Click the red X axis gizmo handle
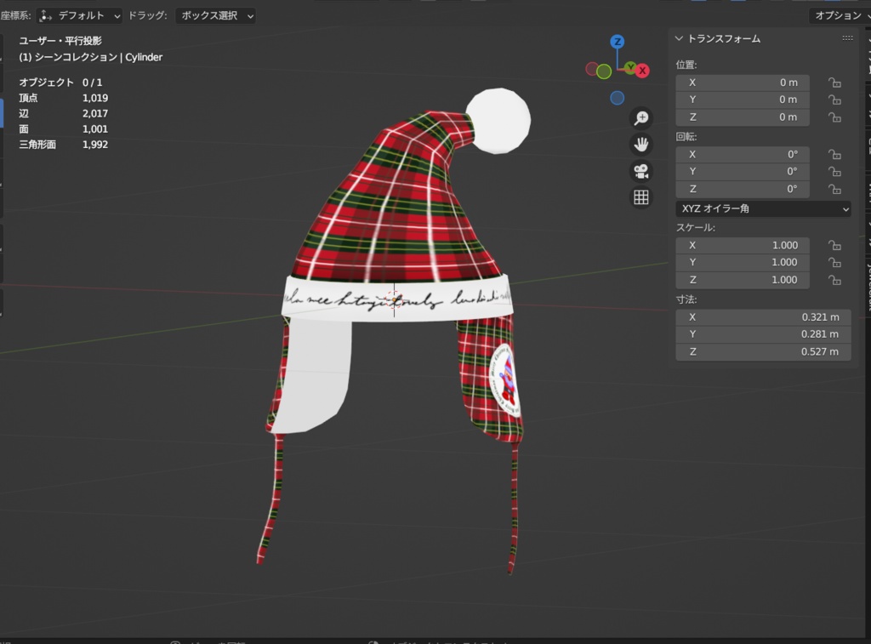The height and width of the screenshot is (644, 871). click(x=643, y=71)
